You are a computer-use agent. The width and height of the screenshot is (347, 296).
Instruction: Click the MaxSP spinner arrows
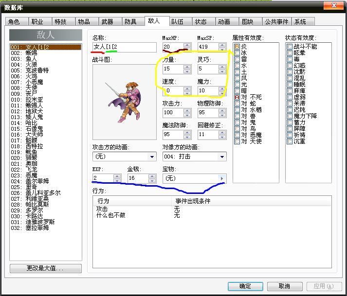pyautogui.click(x=222, y=47)
